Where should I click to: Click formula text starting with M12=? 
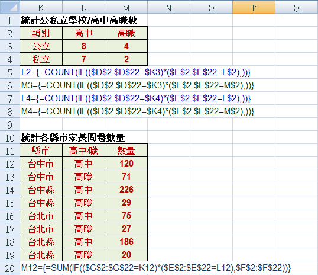[156, 268]
